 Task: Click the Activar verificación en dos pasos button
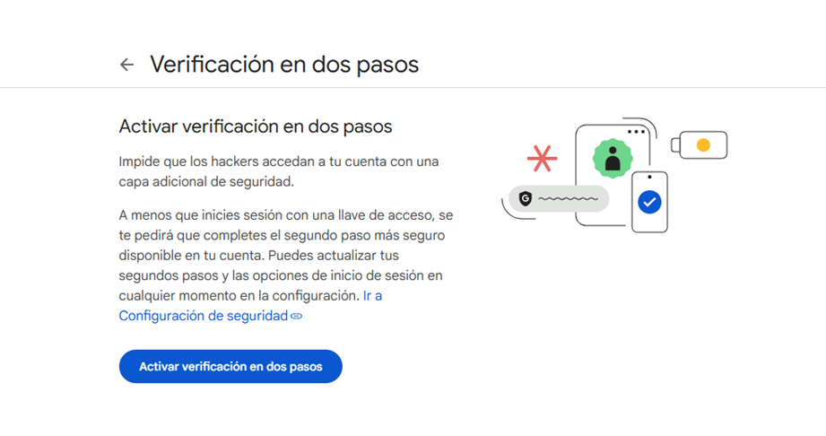tap(230, 366)
